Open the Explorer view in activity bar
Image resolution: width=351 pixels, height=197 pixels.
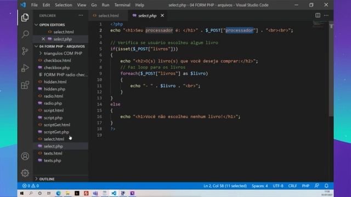(x=25, y=18)
